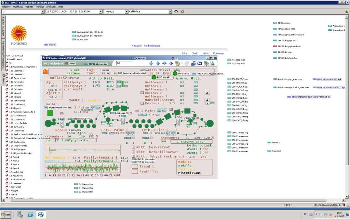The width and height of the screenshot is (350, 219).
Task: Toggle the Mitt. hetkellisarvot checkbox
Action: (x=134, y=152)
